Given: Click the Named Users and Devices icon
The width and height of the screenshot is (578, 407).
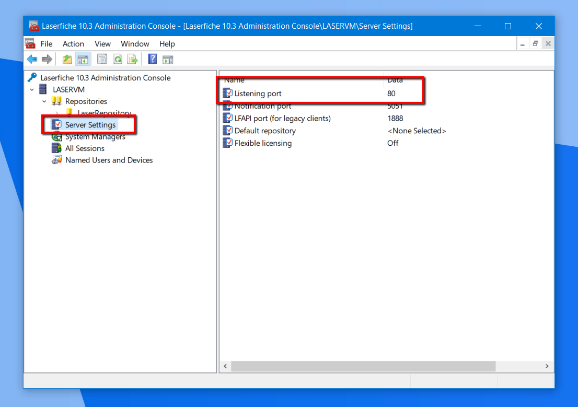Looking at the screenshot, I should (56, 160).
